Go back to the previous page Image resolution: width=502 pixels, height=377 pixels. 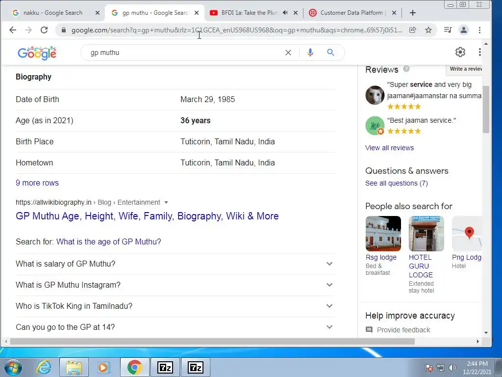click(12, 30)
